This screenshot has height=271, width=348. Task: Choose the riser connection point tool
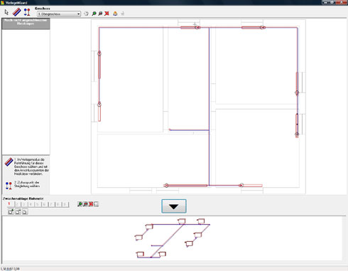(x=27, y=12)
